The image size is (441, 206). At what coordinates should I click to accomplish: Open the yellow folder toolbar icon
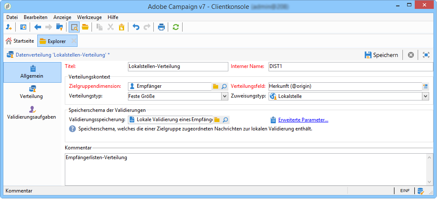(x=85, y=27)
